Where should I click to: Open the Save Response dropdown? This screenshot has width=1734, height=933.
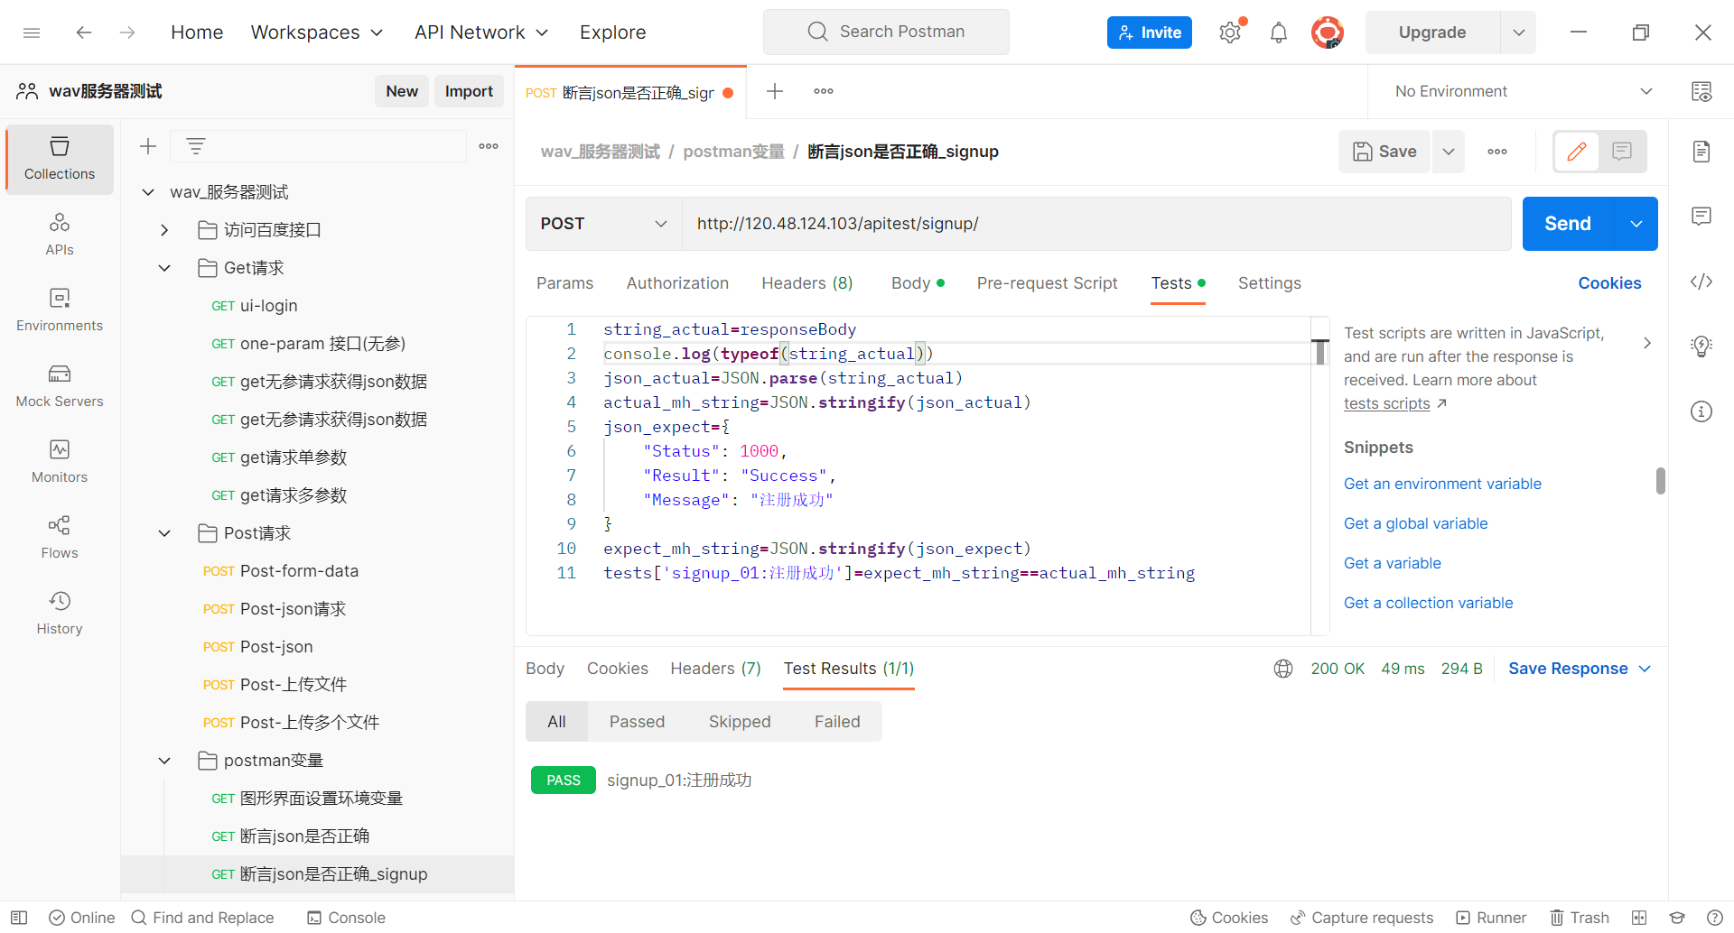coord(1580,669)
